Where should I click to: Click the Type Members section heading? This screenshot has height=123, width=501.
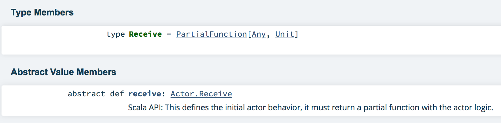pos(42,12)
